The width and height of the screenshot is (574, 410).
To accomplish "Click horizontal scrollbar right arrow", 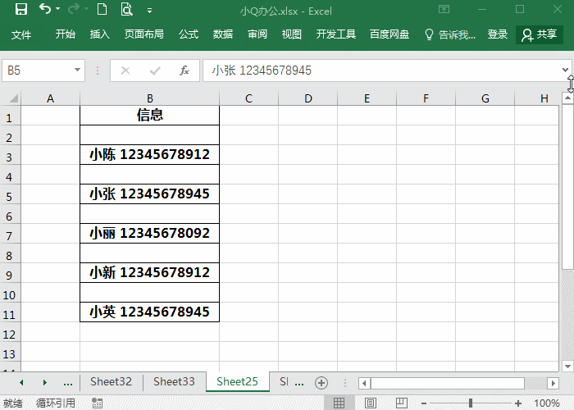I will click(553, 383).
